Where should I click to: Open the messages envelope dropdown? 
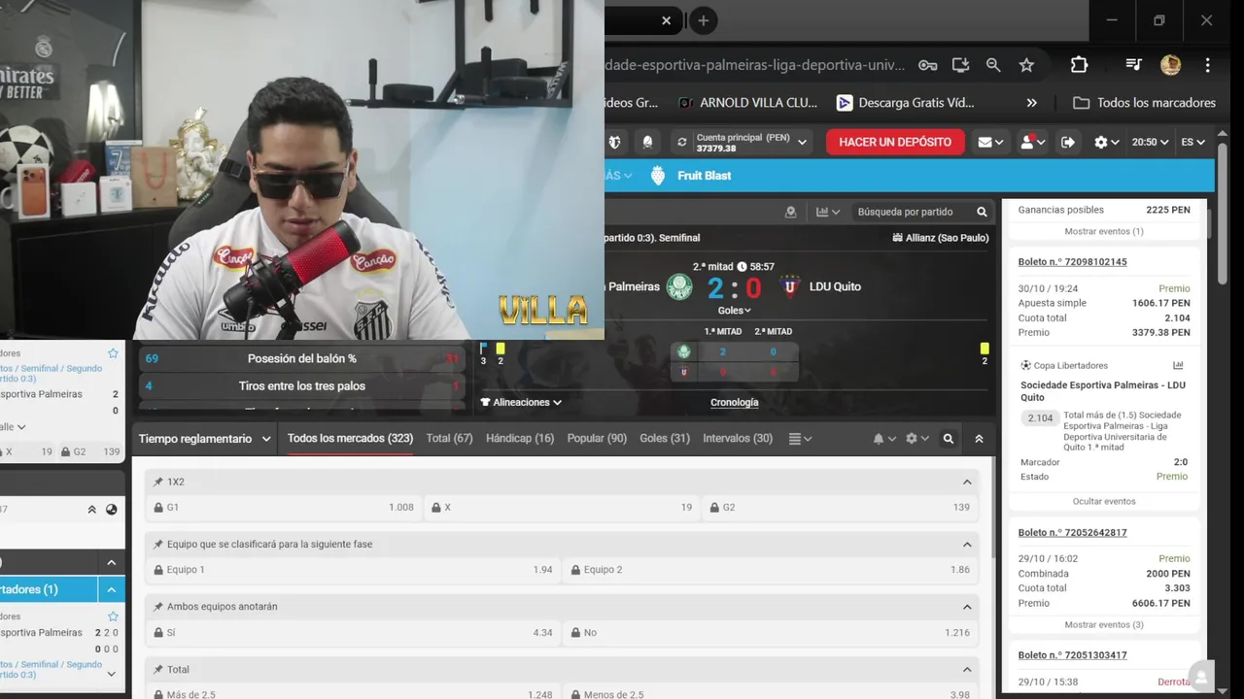point(990,142)
